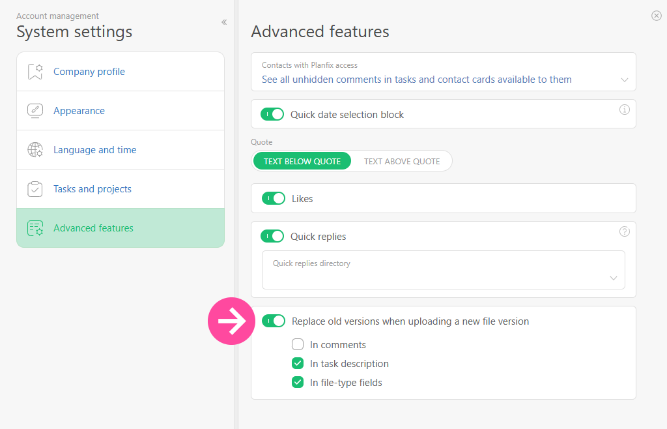The height and width of the screenshot is (429, 667).
Task: Click the 'Likes' label
Action: click(302, 199)
